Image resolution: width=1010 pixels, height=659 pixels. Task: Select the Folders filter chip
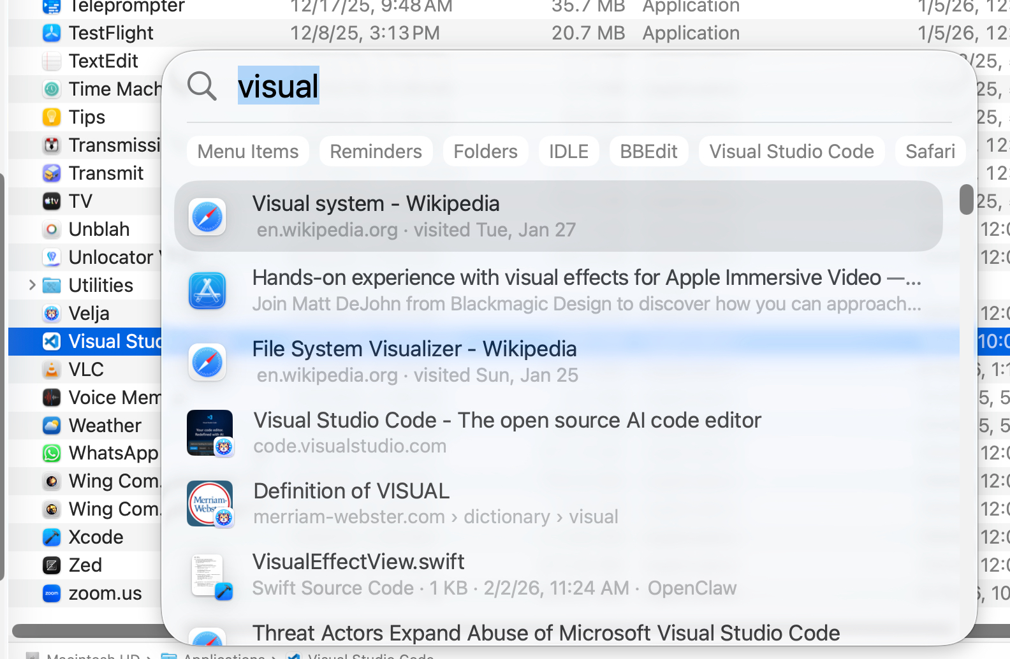[485, 152]
